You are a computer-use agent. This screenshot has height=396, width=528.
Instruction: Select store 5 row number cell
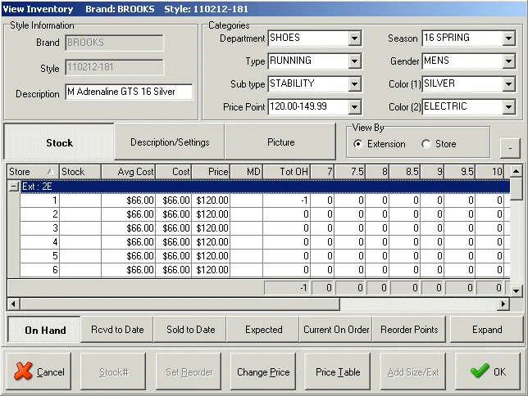click(x=39, y=256)
